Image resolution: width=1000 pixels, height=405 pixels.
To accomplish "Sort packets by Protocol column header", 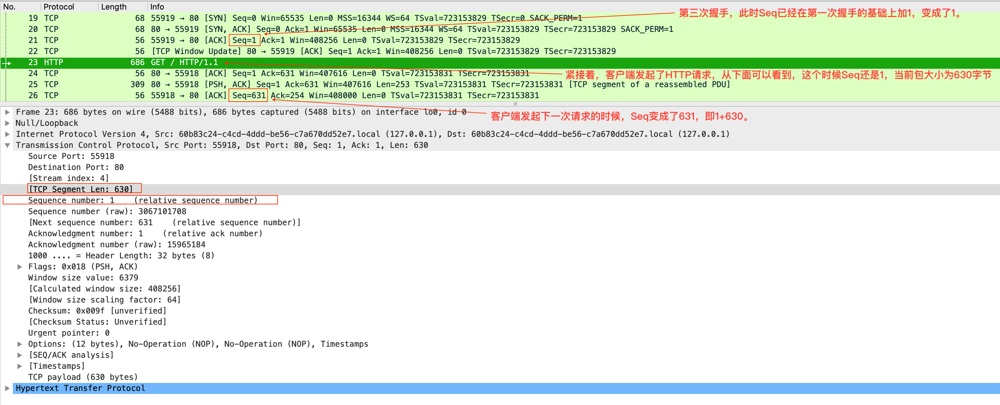I will click(59, 7).
